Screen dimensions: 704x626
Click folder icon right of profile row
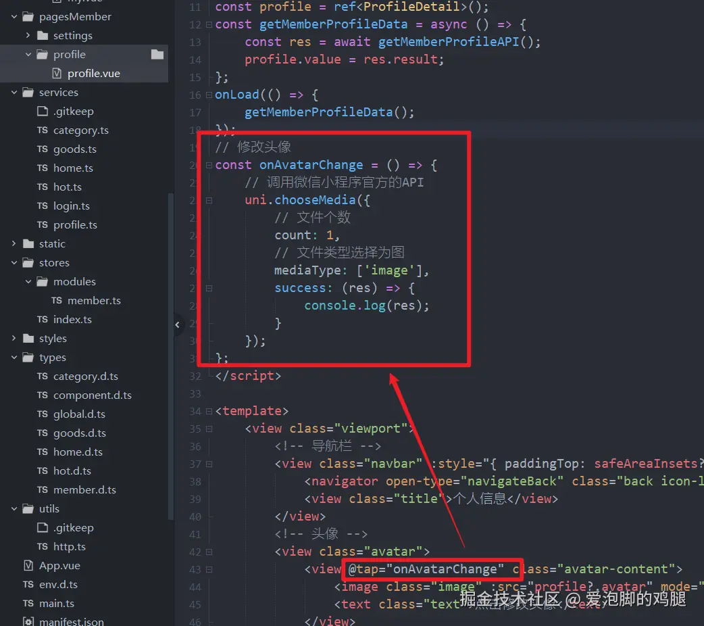tap(157, 54)
